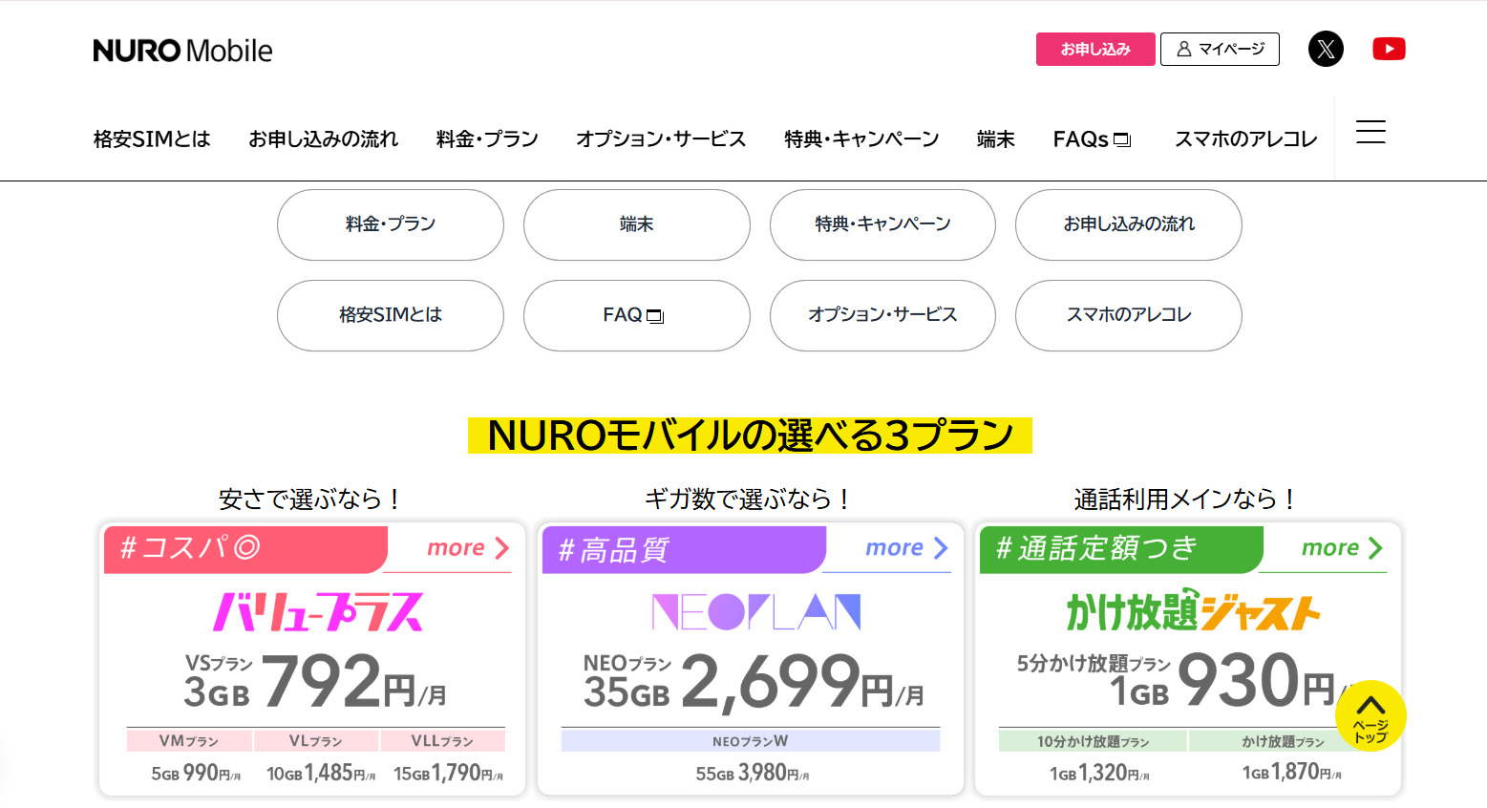Click the オプション・サービス pill button

(882, 315)
